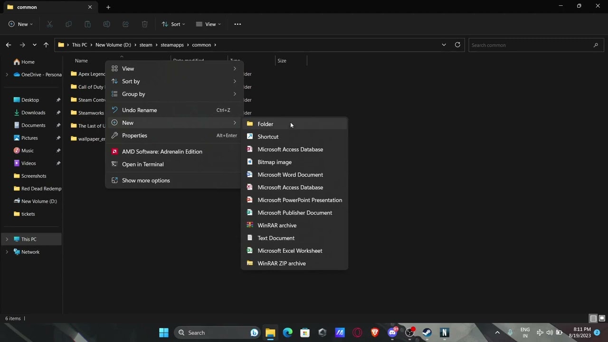
Task: Select Properties in context menu
Action: (x=174, y=135)
